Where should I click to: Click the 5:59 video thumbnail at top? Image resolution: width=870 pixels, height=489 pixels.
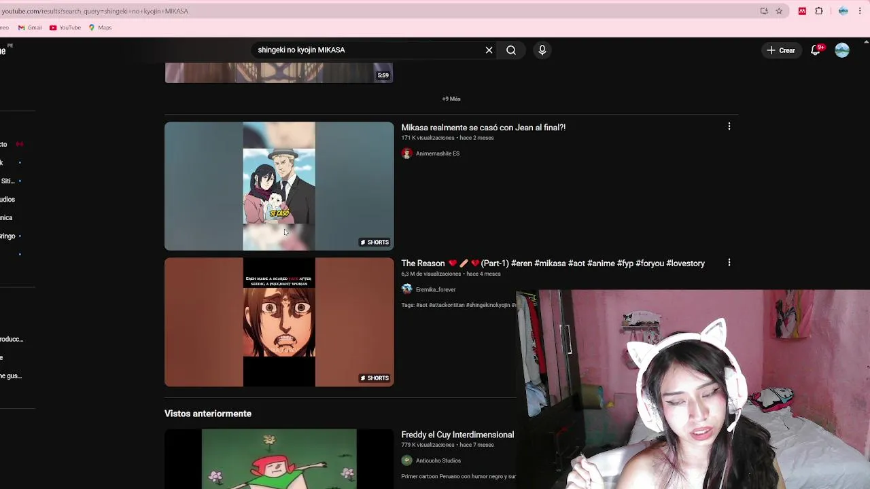tap(279, 73)
